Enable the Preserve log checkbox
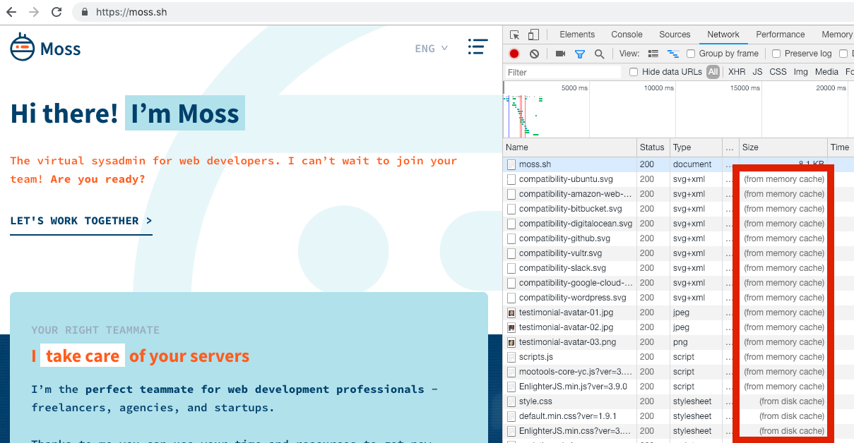This screenshot has height=443, width=854. point(776,54)
